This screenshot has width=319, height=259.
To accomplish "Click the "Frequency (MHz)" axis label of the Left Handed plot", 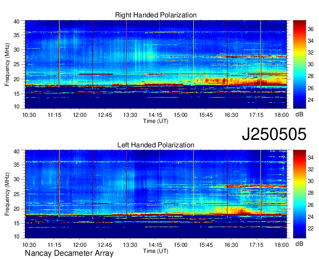I will [7, 194].
